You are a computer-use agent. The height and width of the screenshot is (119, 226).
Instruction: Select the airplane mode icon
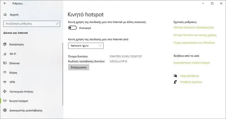point(5,91)
